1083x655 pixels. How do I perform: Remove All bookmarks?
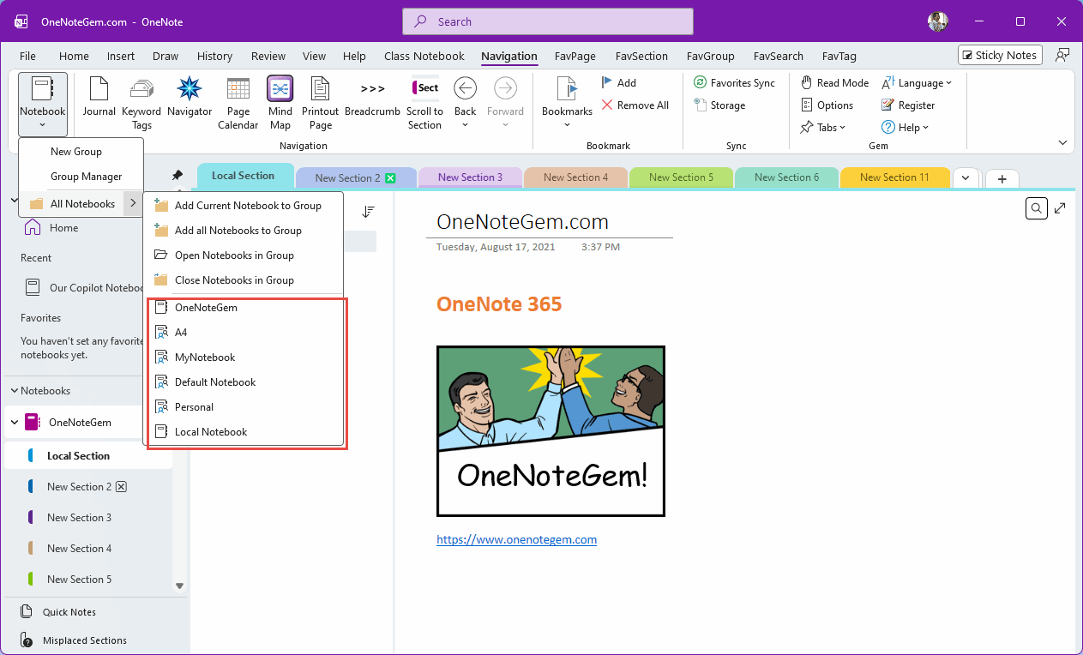[635, 105]
